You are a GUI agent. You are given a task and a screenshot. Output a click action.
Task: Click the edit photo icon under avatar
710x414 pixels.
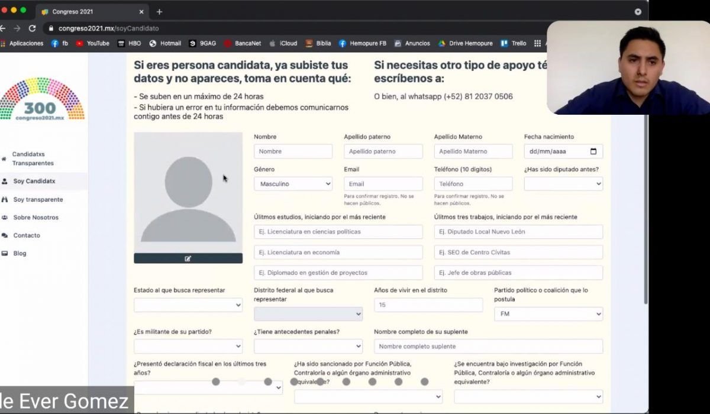(188, 258)
